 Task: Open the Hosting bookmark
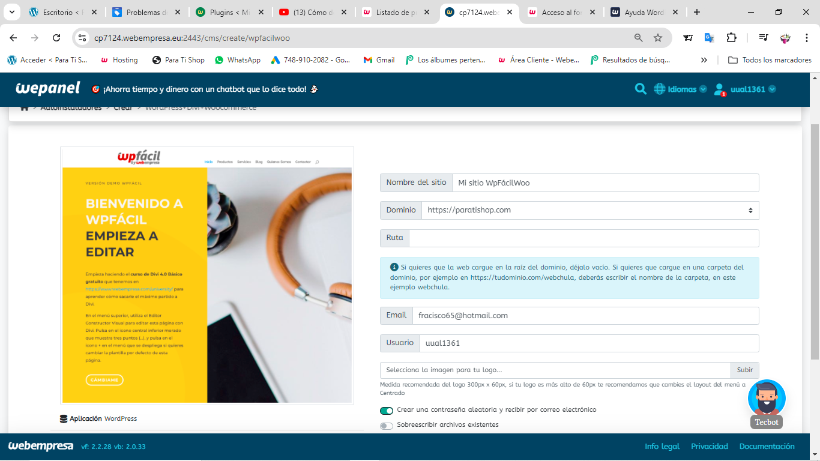pos(119,60)
